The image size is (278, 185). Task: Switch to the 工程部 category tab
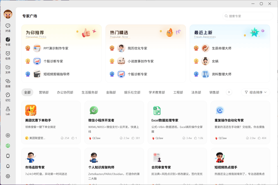[178, 92]
